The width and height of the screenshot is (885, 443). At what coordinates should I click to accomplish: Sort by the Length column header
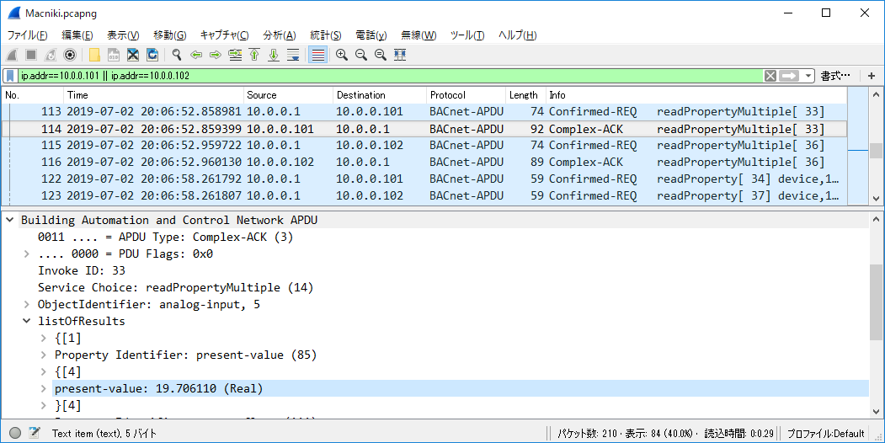[x=526, y=95]
